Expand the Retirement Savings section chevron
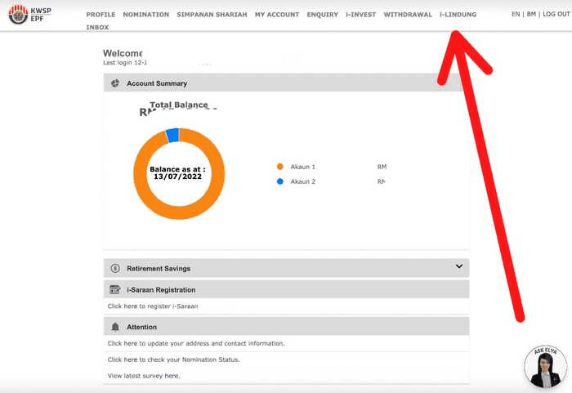Screen dimensions: 572x393 459,266
